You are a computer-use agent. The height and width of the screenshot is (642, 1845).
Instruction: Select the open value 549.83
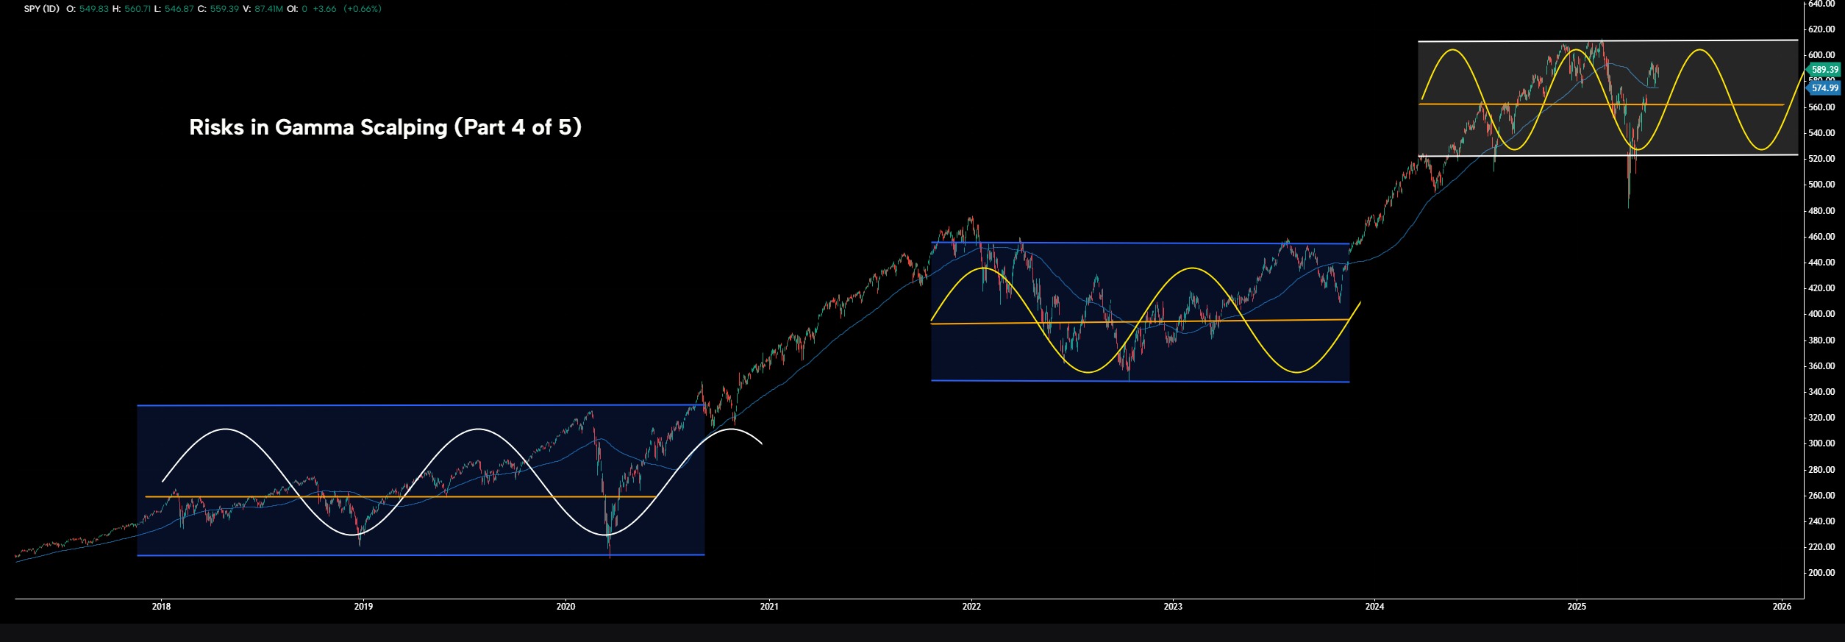coord(93,9)
